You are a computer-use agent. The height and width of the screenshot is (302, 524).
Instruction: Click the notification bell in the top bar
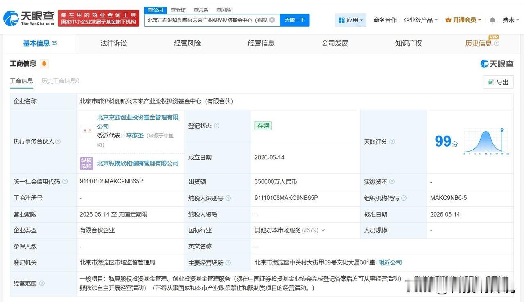tap(492, 20)
